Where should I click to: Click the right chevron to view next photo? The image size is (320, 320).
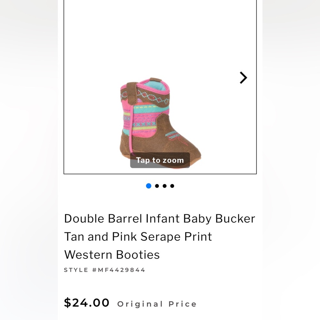244,78
